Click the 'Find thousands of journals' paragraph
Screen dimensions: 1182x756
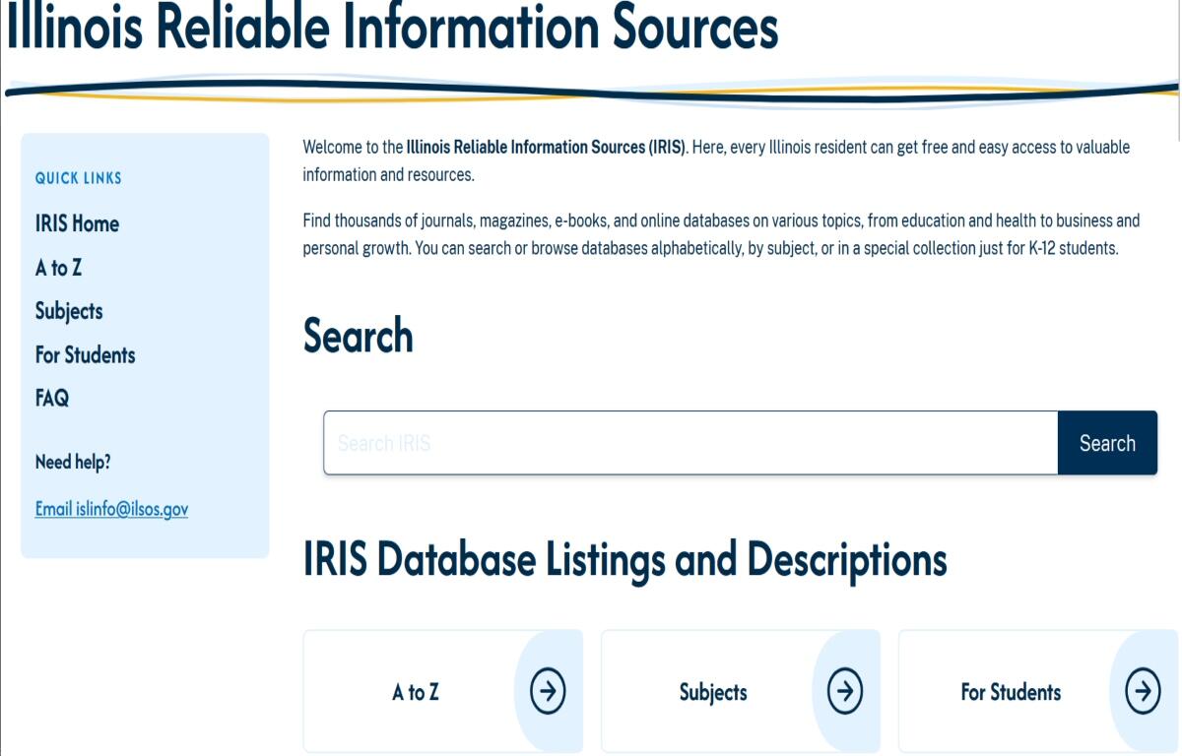(x=721, y=234)
